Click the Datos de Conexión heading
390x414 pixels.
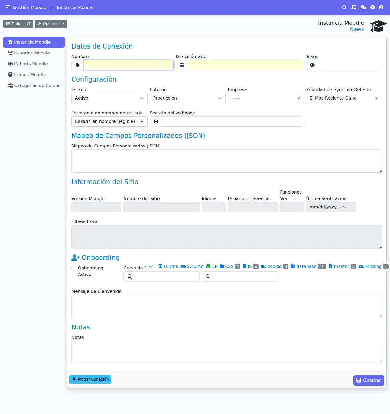(x=102, y=46)
